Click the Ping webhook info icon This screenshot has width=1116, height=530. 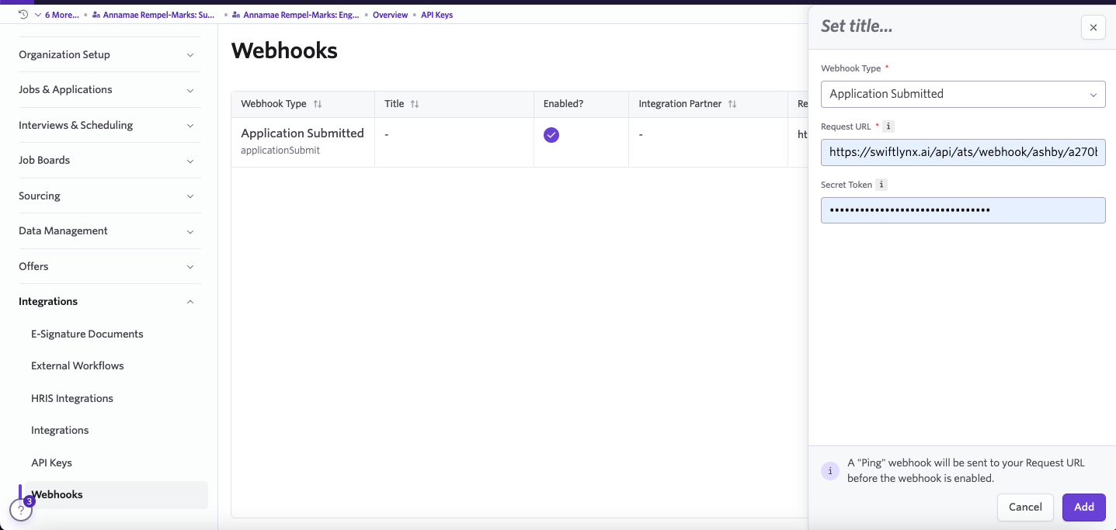[x=830, y=471]
